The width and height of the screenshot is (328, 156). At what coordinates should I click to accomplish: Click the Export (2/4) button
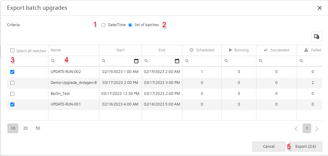[306, 147]
